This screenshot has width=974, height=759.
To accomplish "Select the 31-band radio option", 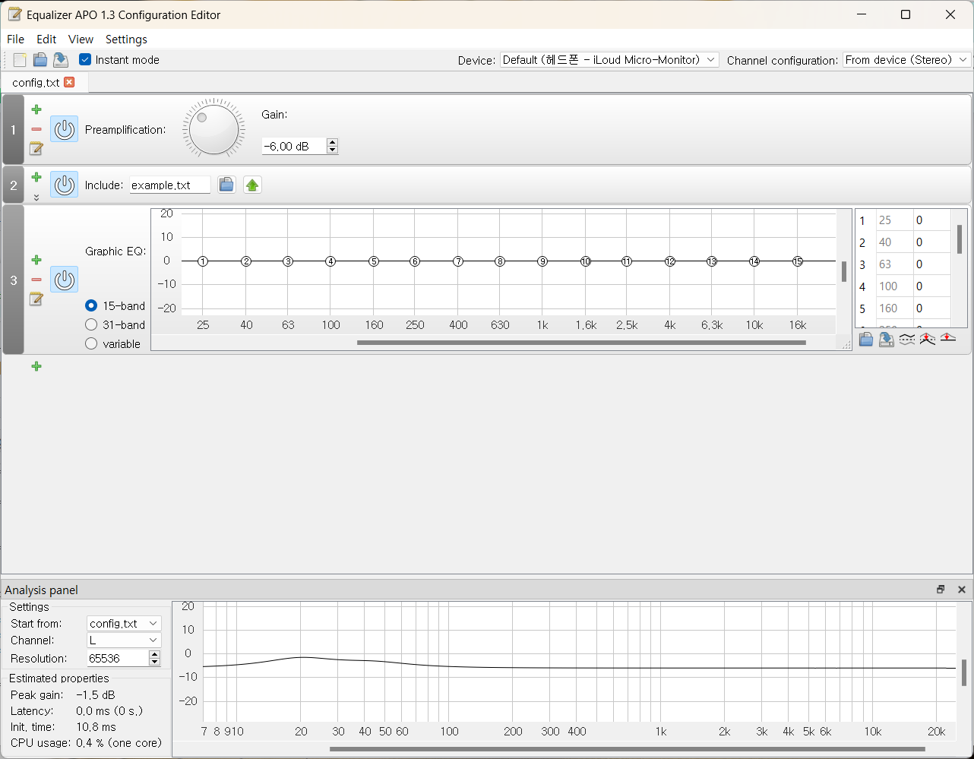I will click(92, 324).
